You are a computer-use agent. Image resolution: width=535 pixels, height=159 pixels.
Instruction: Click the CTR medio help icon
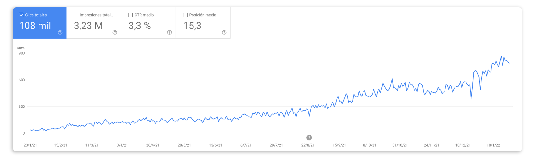click(169, 32)
